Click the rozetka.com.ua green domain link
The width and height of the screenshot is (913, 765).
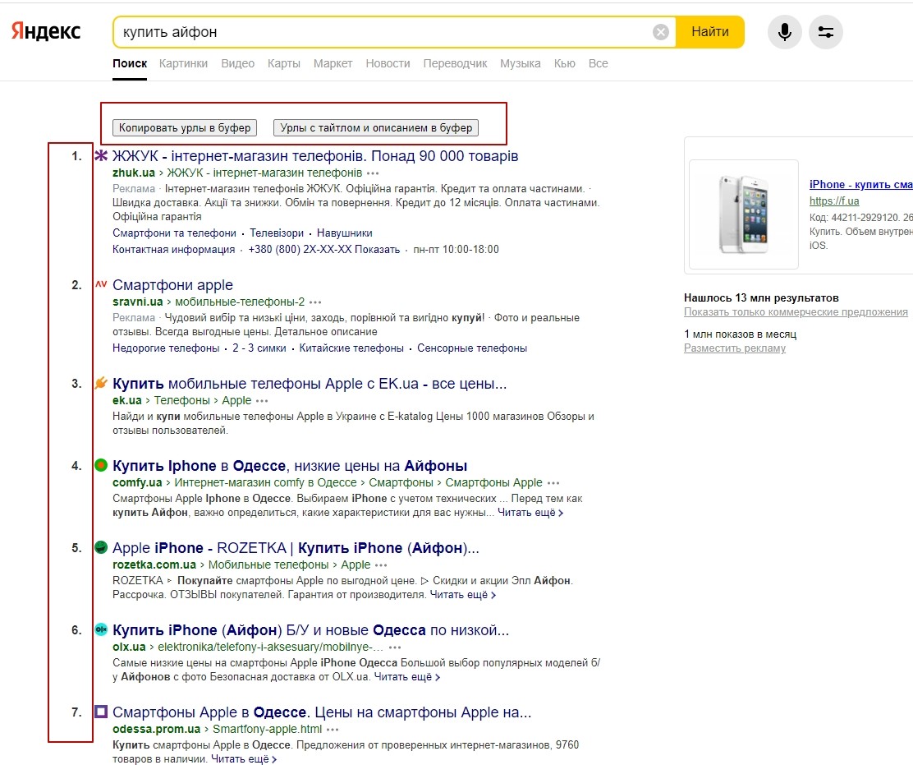pos(154,565)
